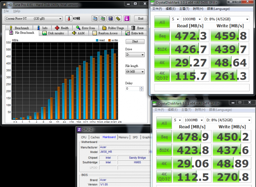The width and height of the screenshot is (256, 187).
Task: Expand the Corsair Force GT drive dropdown
Action: (34, 18)
